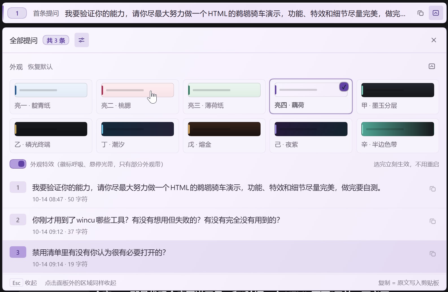Image resolution: width=448 pixels, height=292 pixels.
Task: Click timestamp 10-14 08:47 · 50 字符
Action: click(x=60, y=199)
